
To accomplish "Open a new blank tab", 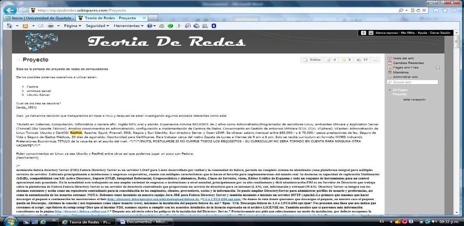I will point(153,18).
